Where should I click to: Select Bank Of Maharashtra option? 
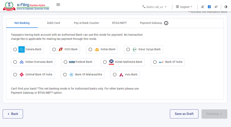(x=65, y=75)
